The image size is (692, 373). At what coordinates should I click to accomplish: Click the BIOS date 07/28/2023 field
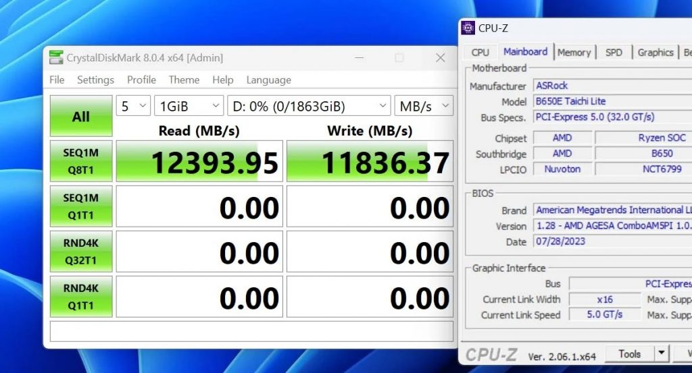[x=612, y=241]
